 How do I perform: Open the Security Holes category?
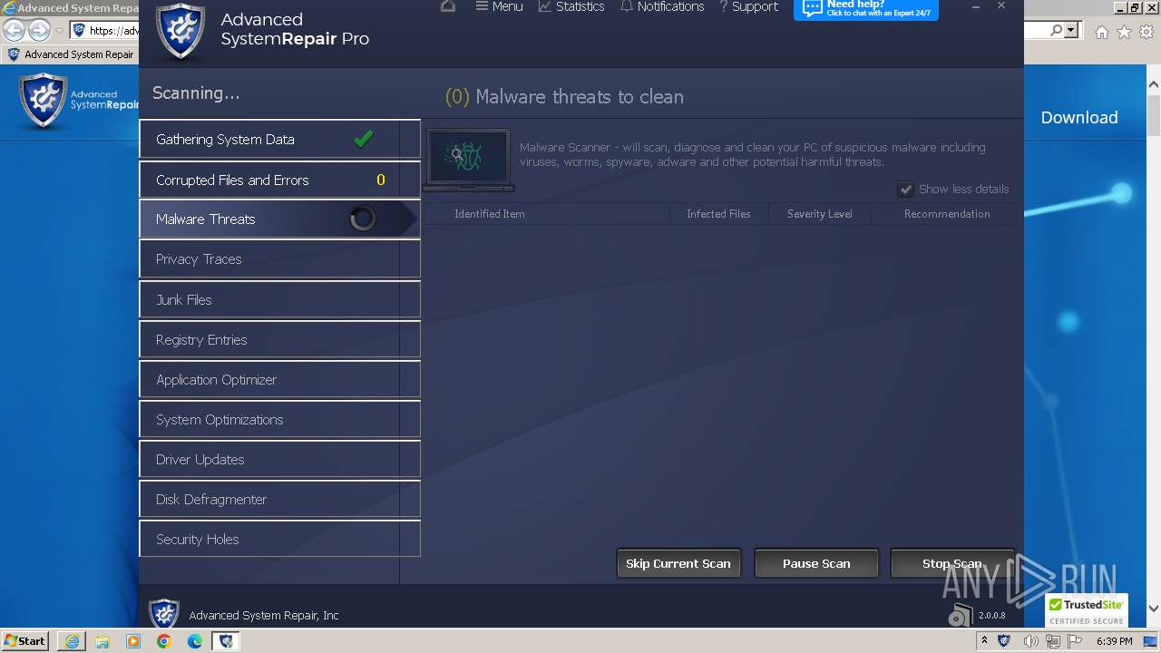tap(279, 539)
